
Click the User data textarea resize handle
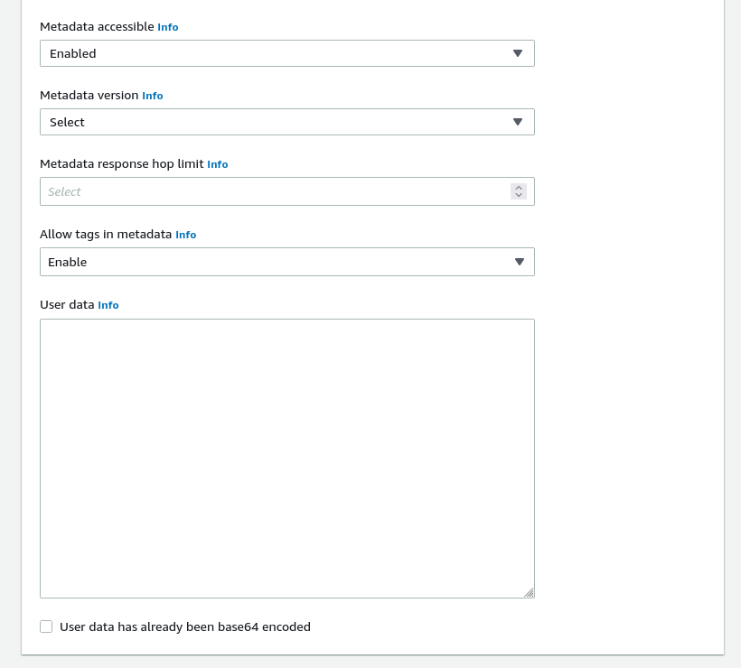tap(529, 592)
